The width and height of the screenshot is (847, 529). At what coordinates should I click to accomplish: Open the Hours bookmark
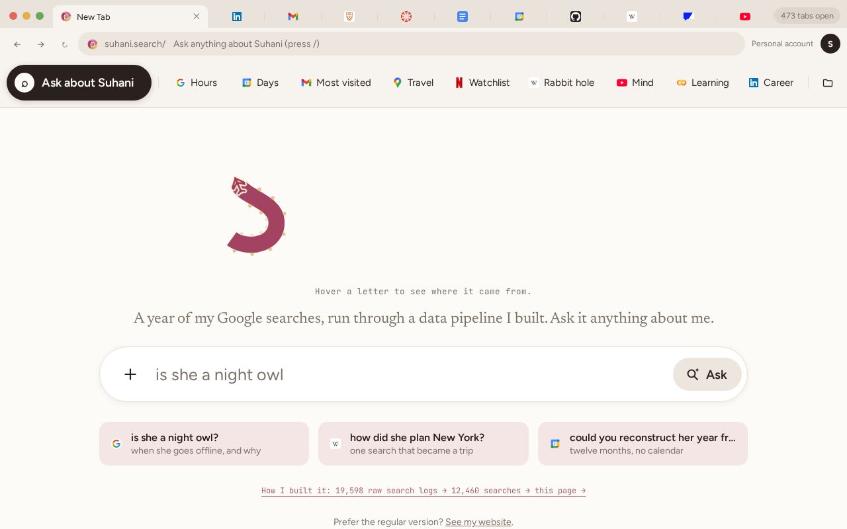[197, 83]
